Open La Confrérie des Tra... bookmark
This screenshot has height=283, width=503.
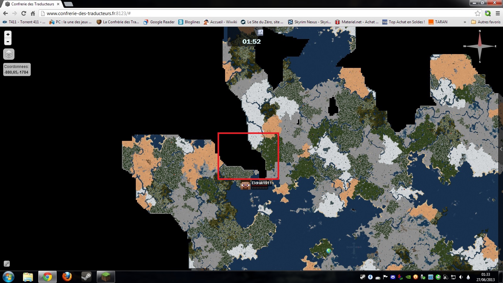pos(118,22)
